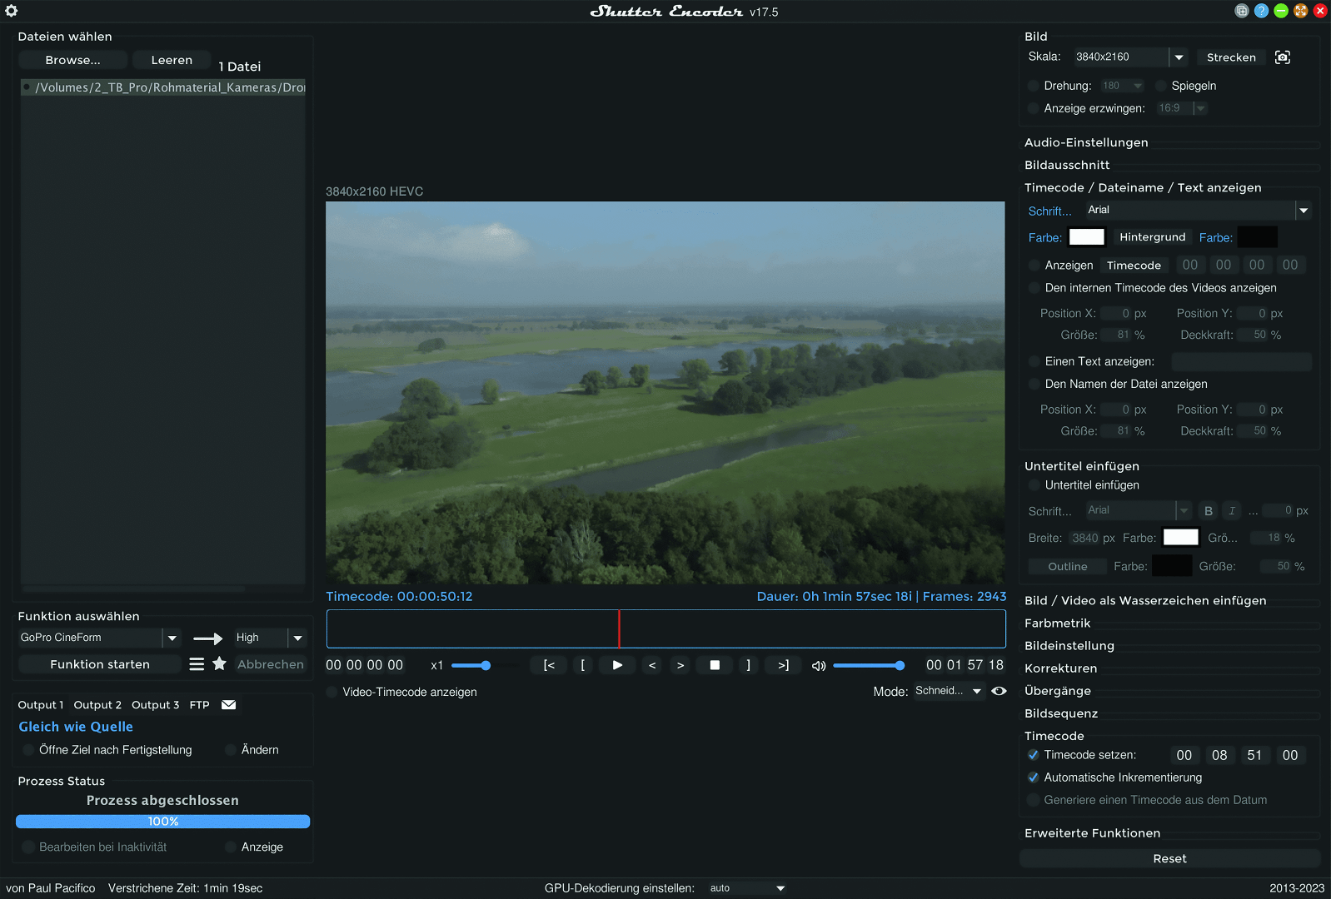The height and width of the screenshot is (899, 1331).
Task: Open the High quality dropdown
Action: click(x=297, y=638)
